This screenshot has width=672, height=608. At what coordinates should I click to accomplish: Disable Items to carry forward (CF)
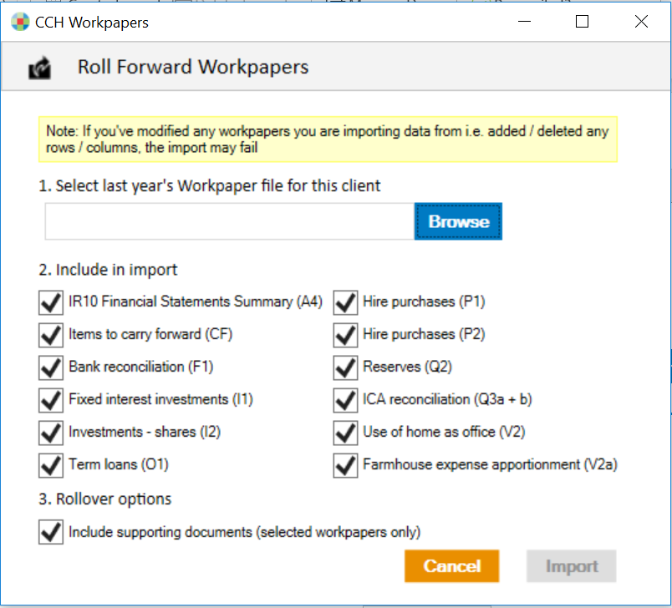pyautogui.click(x=51, y=335)
